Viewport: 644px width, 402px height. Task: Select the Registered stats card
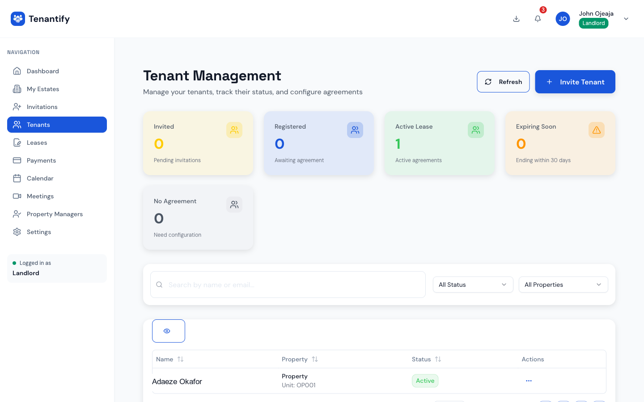pos(319,143)
